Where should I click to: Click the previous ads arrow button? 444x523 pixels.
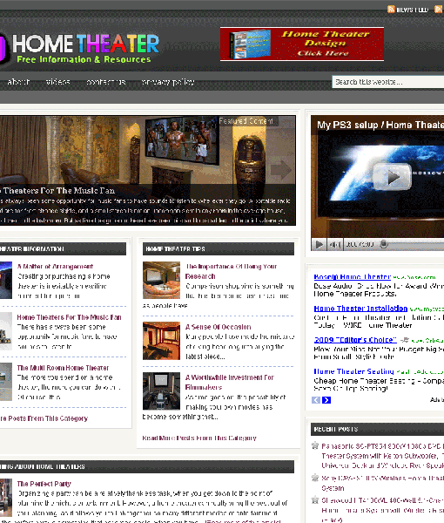click(x=316, y=400)
